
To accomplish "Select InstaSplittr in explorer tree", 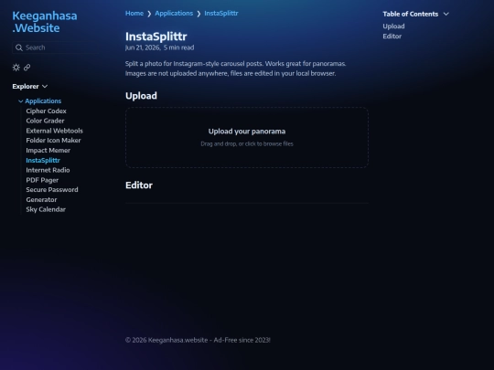I will (43, 161).
